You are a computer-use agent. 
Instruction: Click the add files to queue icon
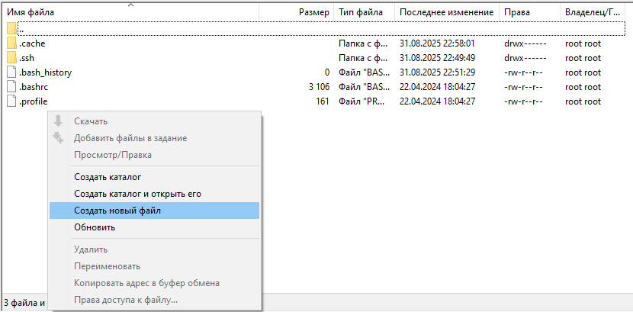(58, 138)
